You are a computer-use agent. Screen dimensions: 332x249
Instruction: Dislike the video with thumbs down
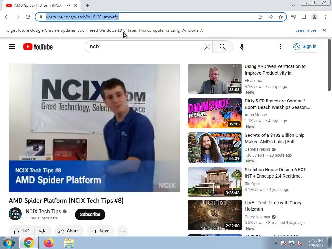[x=42, y=231]
